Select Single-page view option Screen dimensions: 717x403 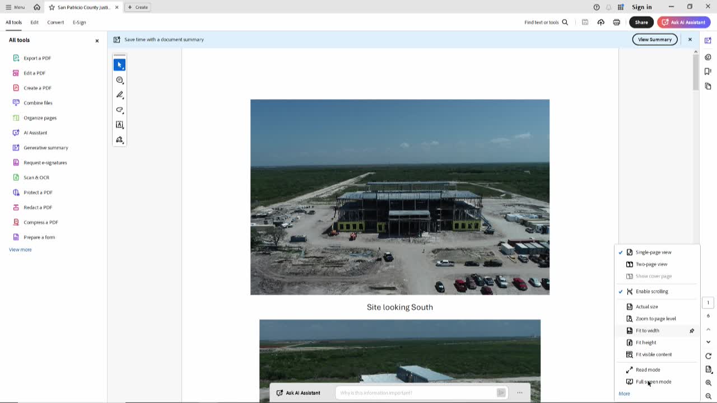653,252
